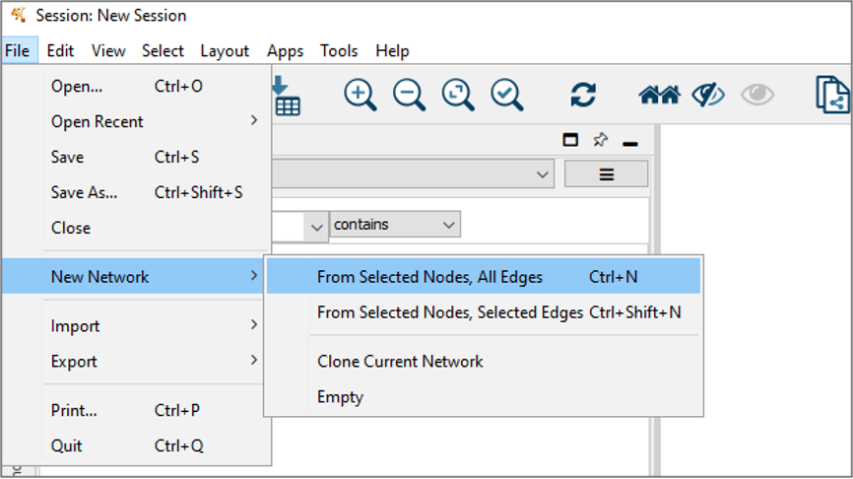Screen dimensions: 853x479
Task: Fit network content with zoom-fit icon
Action: [458, 96]
